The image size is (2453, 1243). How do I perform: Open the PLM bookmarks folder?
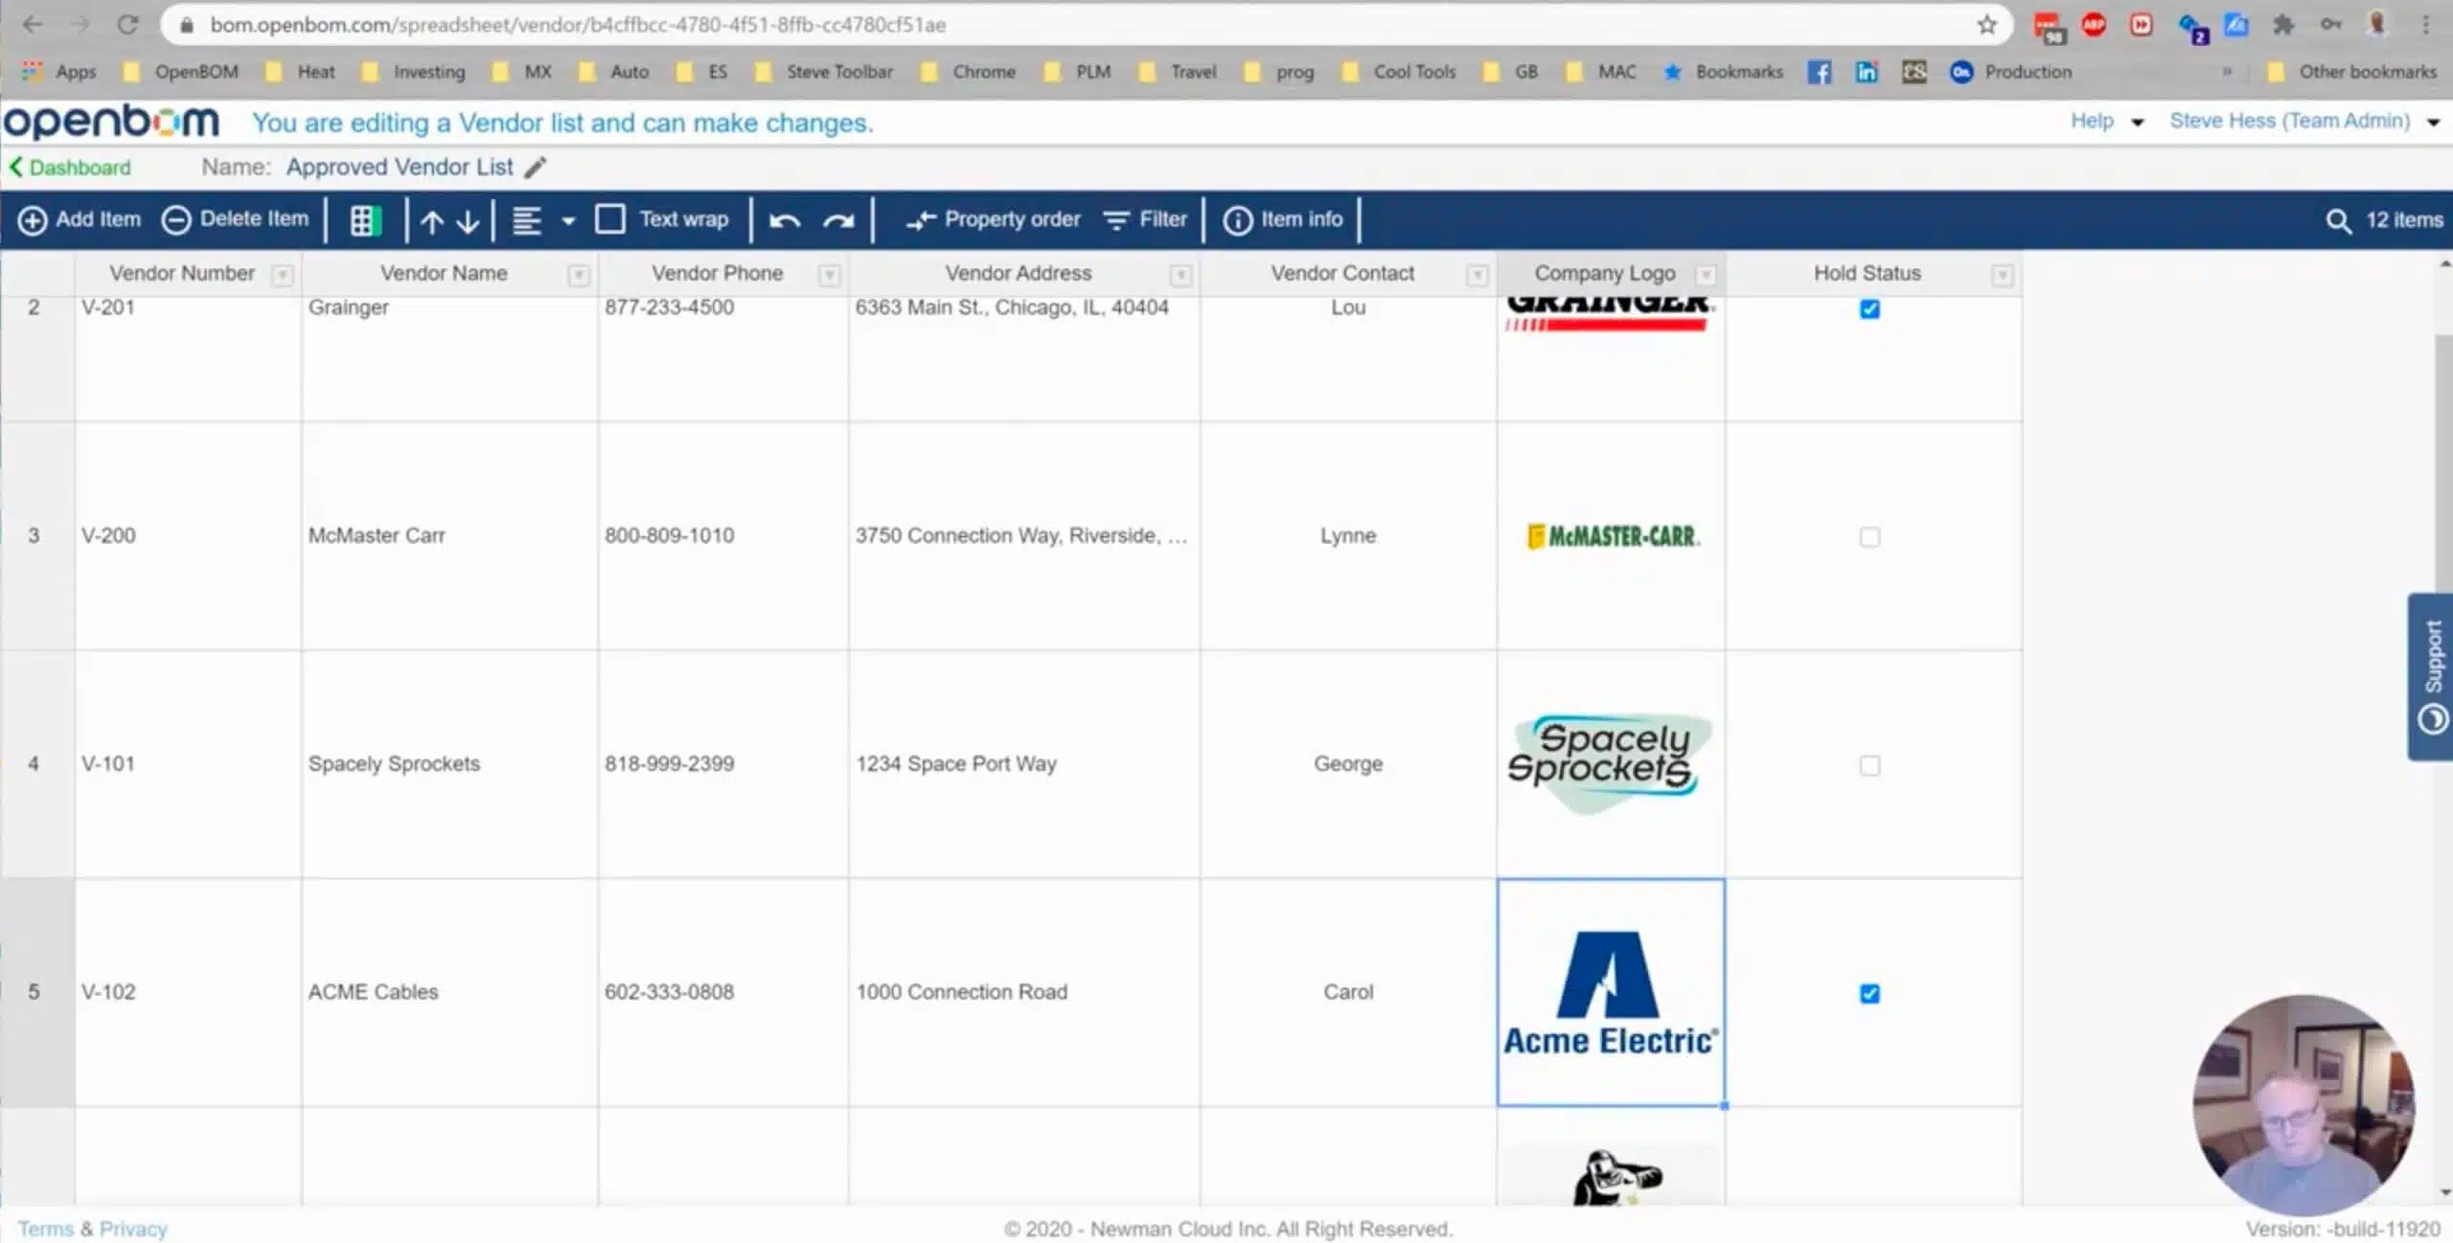[1078, 72]
